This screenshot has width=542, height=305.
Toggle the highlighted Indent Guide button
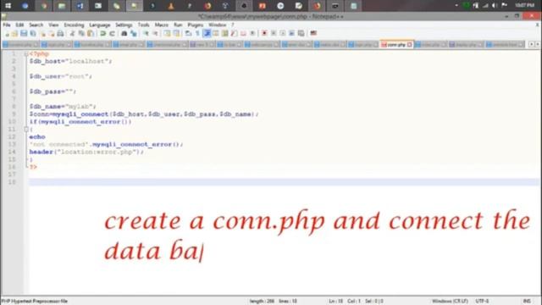(x=207, y=34)
